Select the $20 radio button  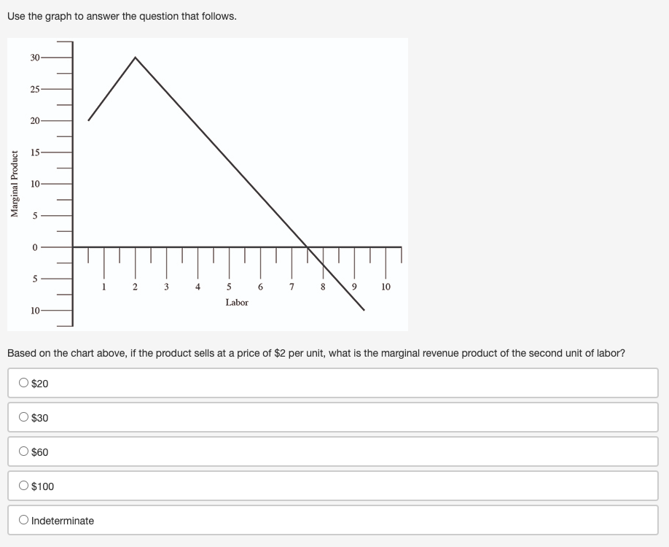point(24,382)
